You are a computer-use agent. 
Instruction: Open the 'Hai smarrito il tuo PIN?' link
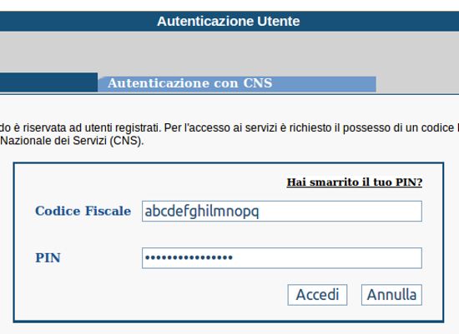pos(355,182)
